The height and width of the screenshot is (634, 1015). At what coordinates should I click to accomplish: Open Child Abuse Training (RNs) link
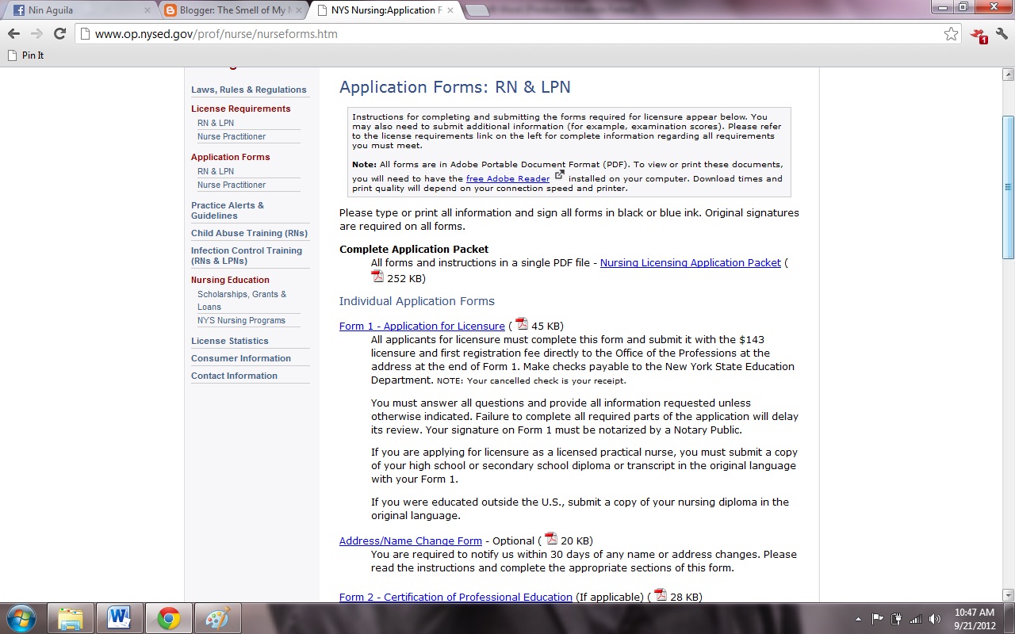point(249,234)
